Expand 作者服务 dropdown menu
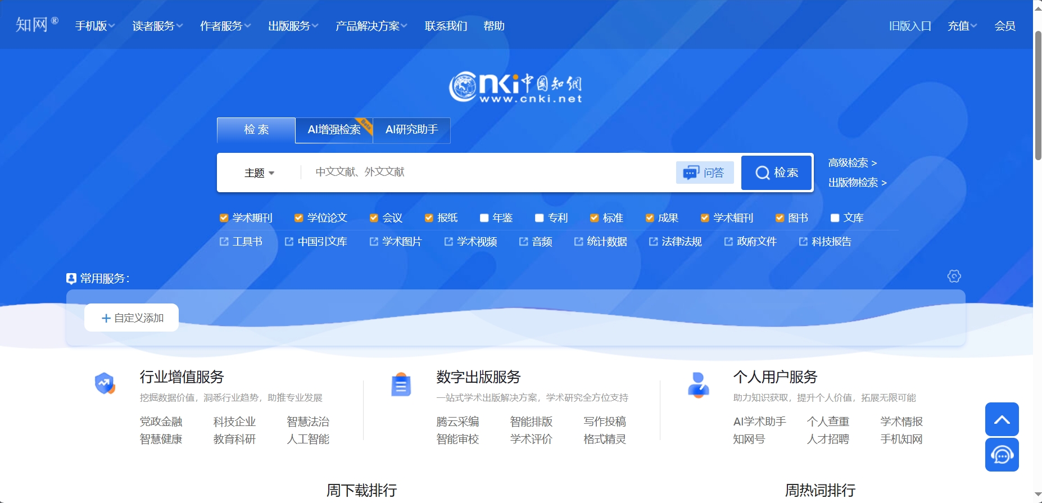The width and height of the screenshot is (1042, 503). (225, 26)
